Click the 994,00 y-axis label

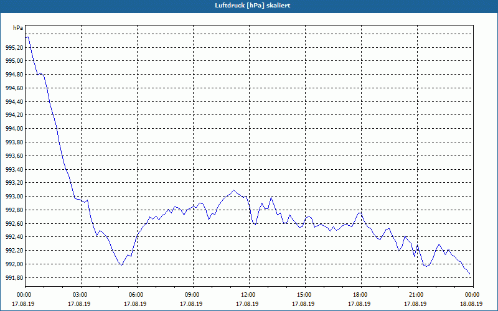click(x=14, y=129)
